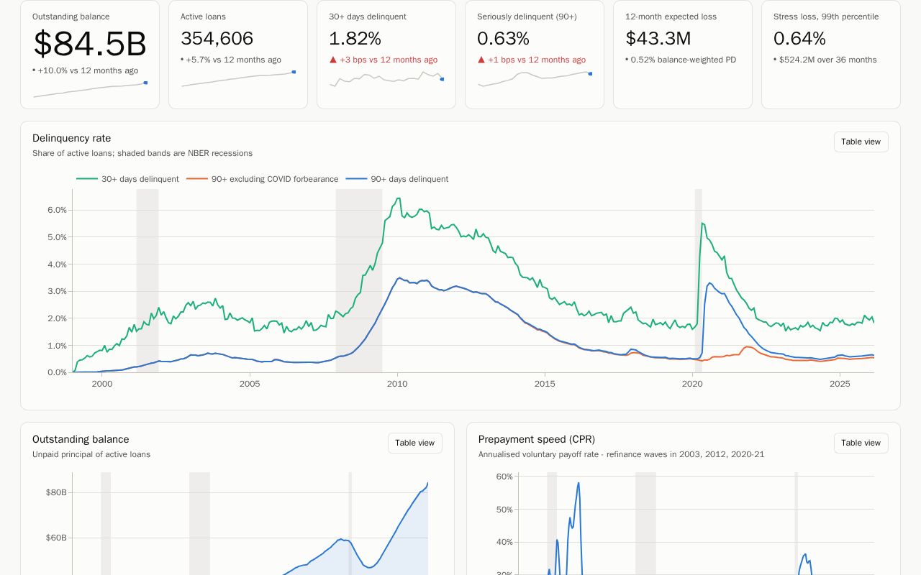Image resolution: width=921 pixels, height=575 pixels.
Task: Select the $84.5B outstanding balance value
Action: click(90, 45)
